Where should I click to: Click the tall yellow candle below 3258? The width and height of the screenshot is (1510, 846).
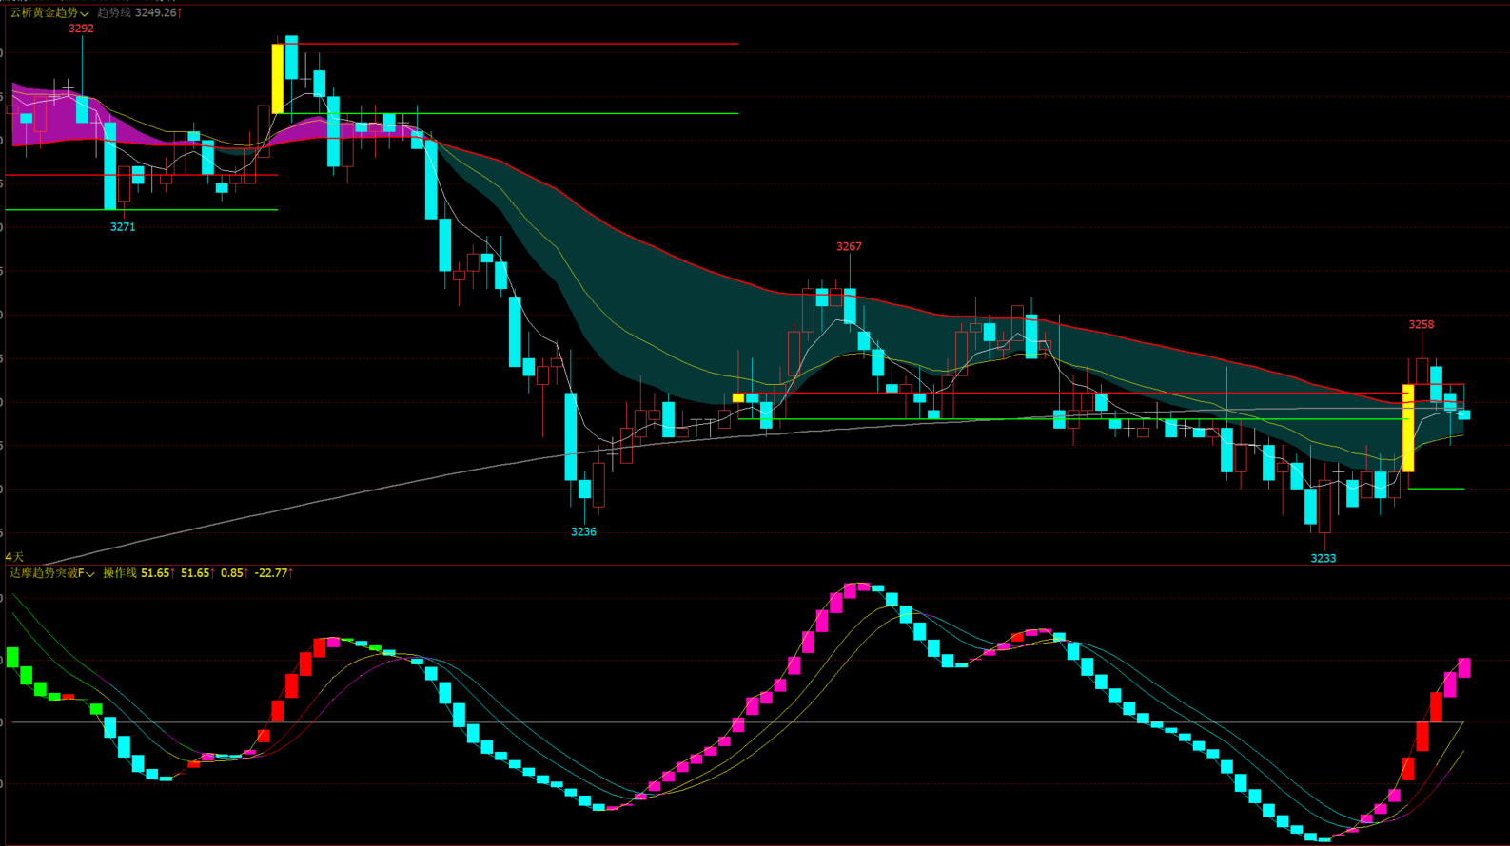(x=1408, y=428)
